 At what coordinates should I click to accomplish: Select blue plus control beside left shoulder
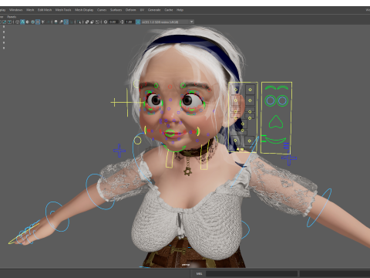(x=119, y=151)
